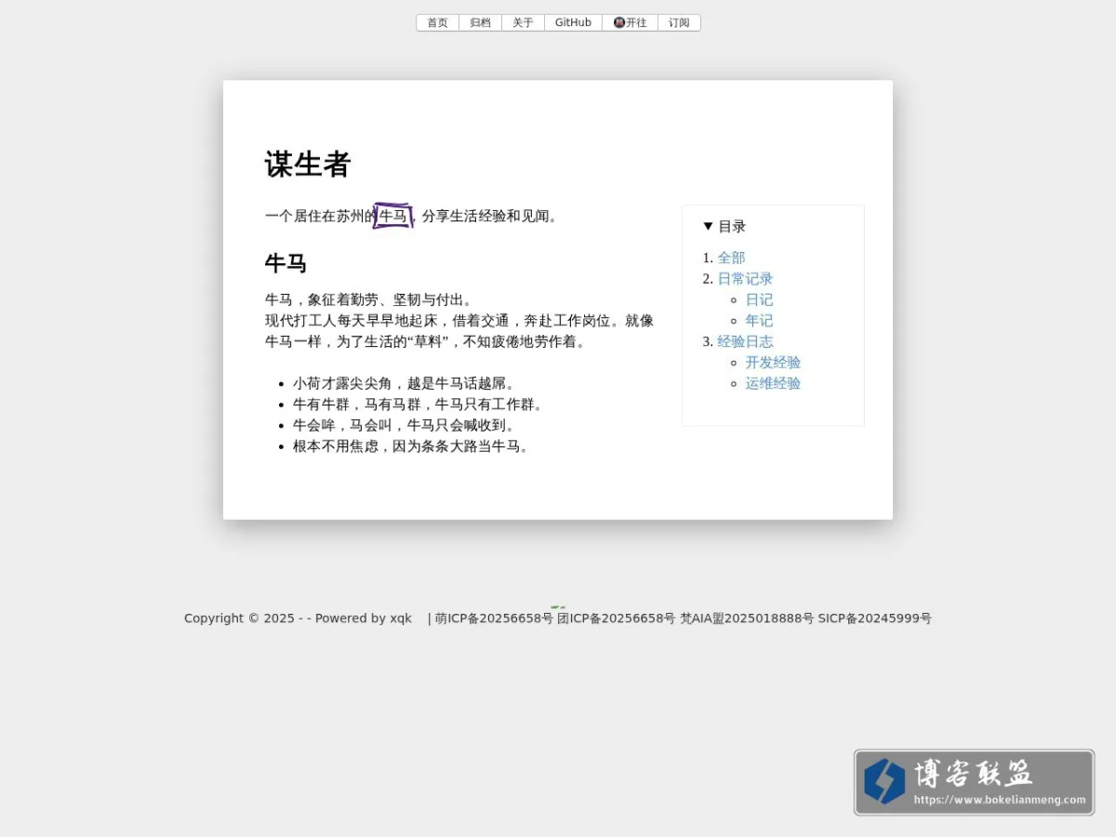Viewport: 1116px width, 837px height.
Task: Open SICP备20245999号 footer link
Action: point(875,618)
